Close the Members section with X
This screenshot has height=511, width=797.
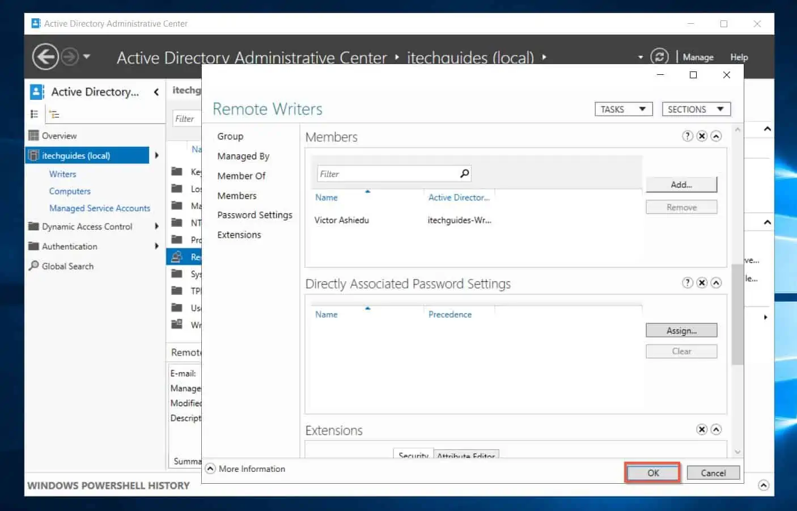click(x=702, y=136)
